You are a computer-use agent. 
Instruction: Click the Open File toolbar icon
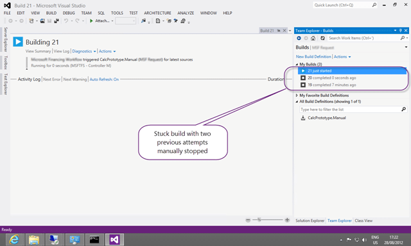(42, 21)
